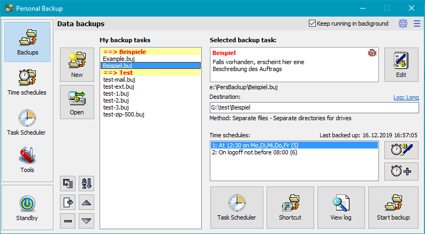View log of the selected backup
This screenshot has height=234, width=425.
point(341,207)
